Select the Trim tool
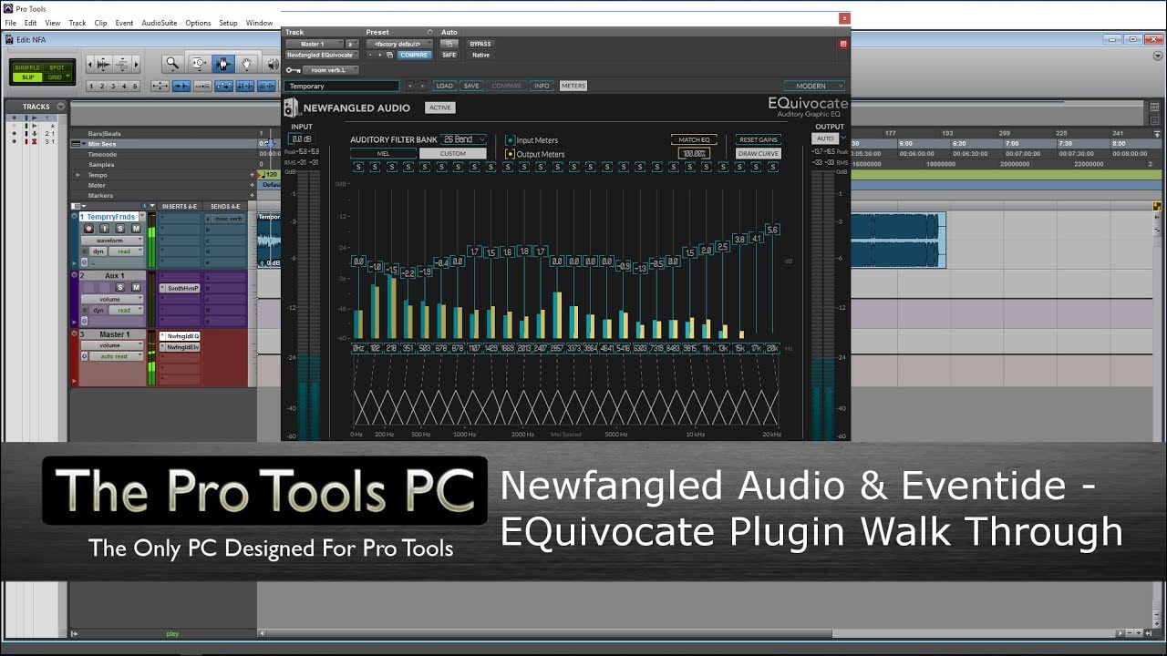1167x656 pixels. click(200, 64)
